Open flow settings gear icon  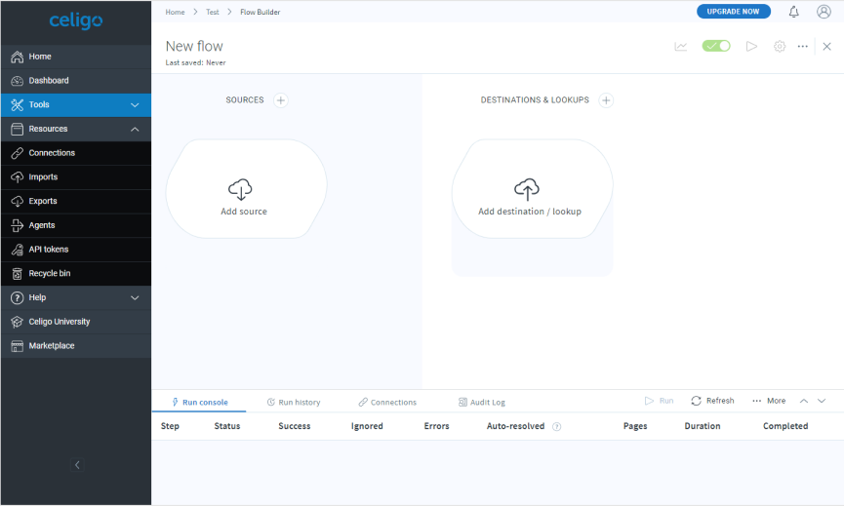(x=779, y=46)
